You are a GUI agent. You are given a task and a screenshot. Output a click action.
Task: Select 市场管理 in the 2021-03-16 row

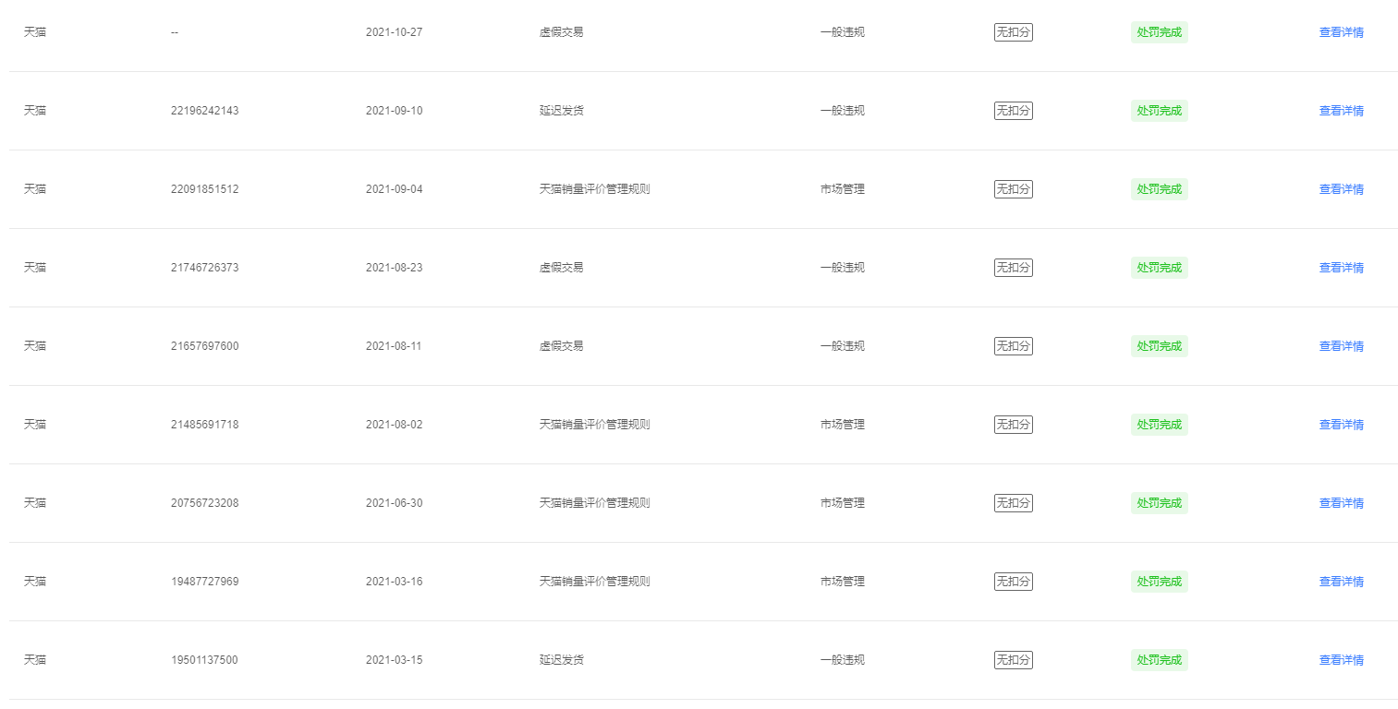tap(842, 582)
